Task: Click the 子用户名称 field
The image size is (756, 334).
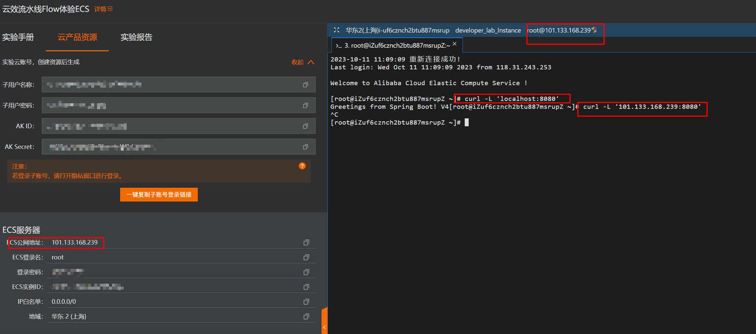Action: coord(179,84)
